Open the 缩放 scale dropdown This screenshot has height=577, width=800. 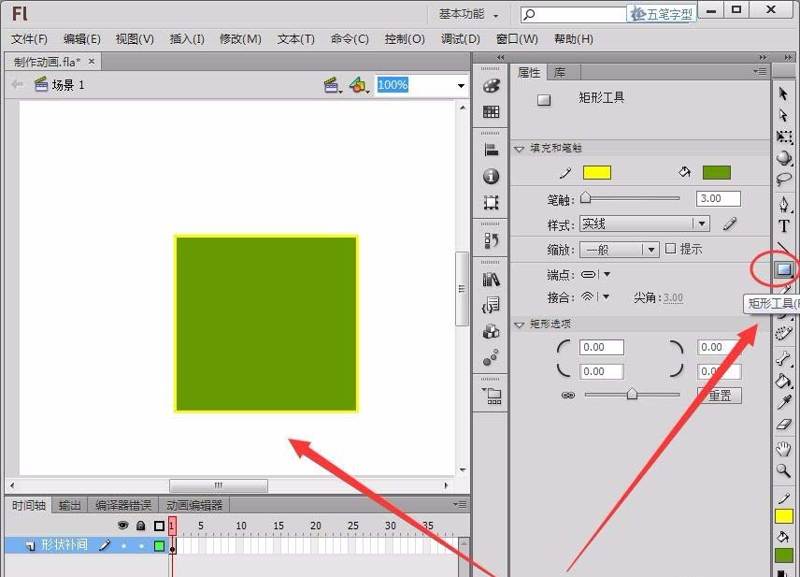point(619,250)
